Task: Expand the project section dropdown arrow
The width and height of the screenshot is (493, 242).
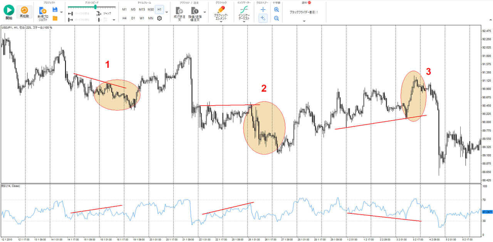Action: (61, 12)
